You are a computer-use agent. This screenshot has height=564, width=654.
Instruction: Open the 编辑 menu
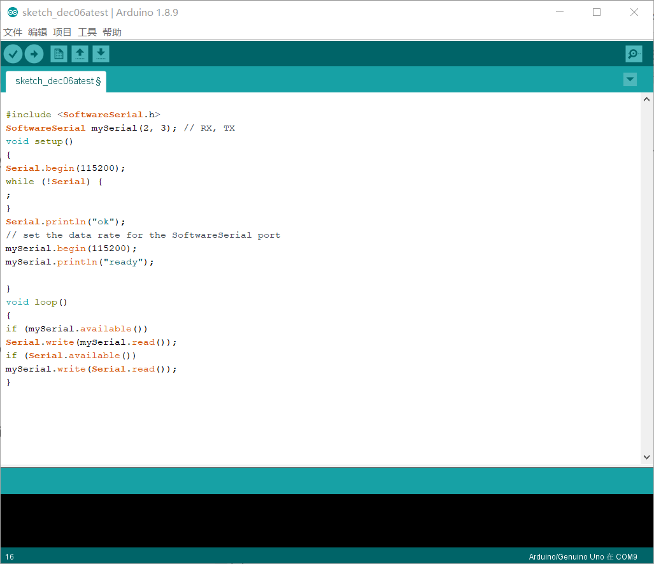coord(37,32)
